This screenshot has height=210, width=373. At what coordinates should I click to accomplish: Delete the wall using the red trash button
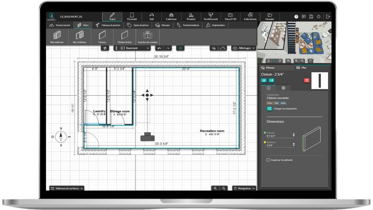click(306, 80)
